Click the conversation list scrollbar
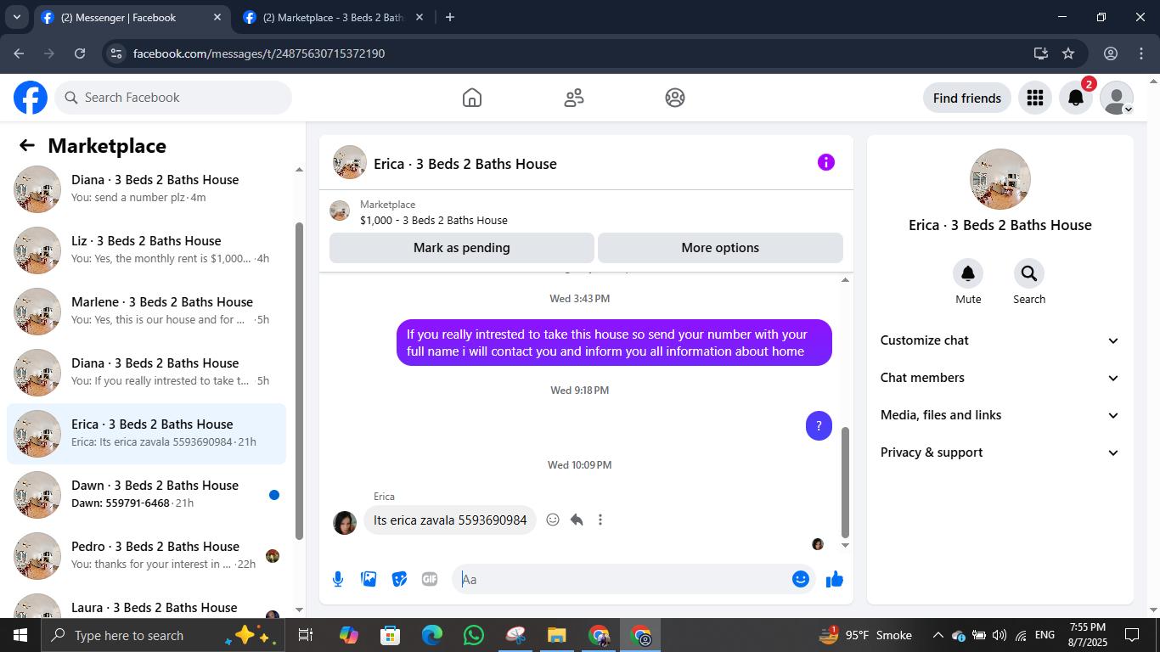 click(x=299, y=380)
